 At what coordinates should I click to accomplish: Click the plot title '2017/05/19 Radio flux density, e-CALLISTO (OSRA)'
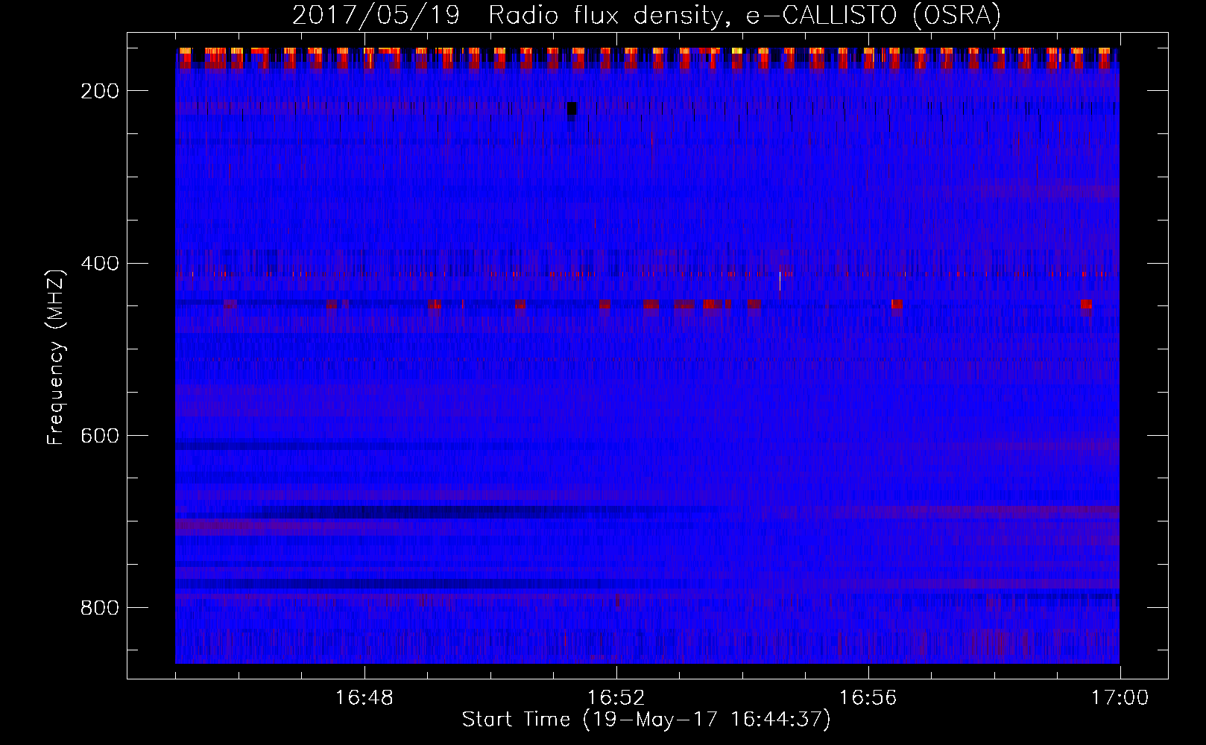646,15
